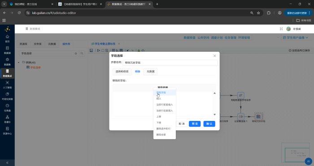Click the field table scroll-down arrow
Image resolution: width=314 pixels, height=166 pixels.
coord(214,115)
